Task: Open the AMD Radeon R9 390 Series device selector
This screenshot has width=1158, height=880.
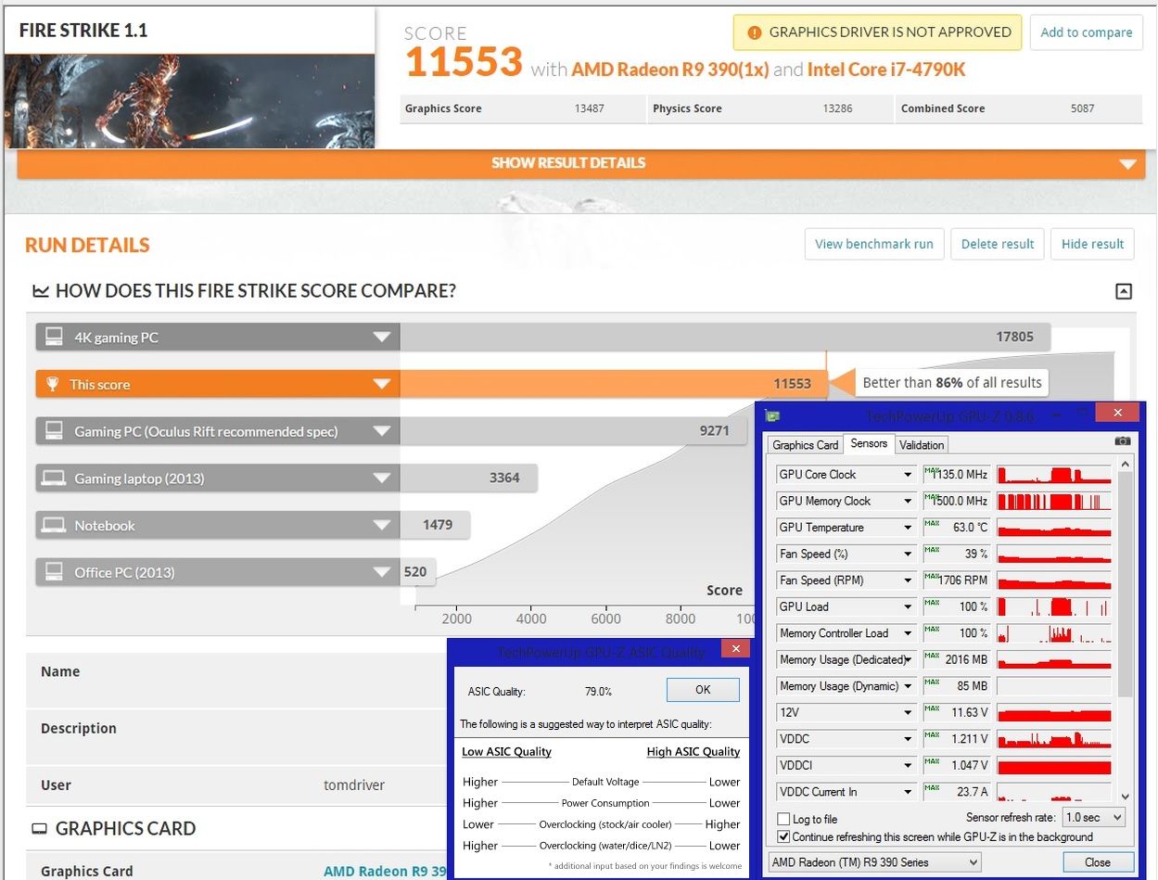Action: click(x=874, y=862)
